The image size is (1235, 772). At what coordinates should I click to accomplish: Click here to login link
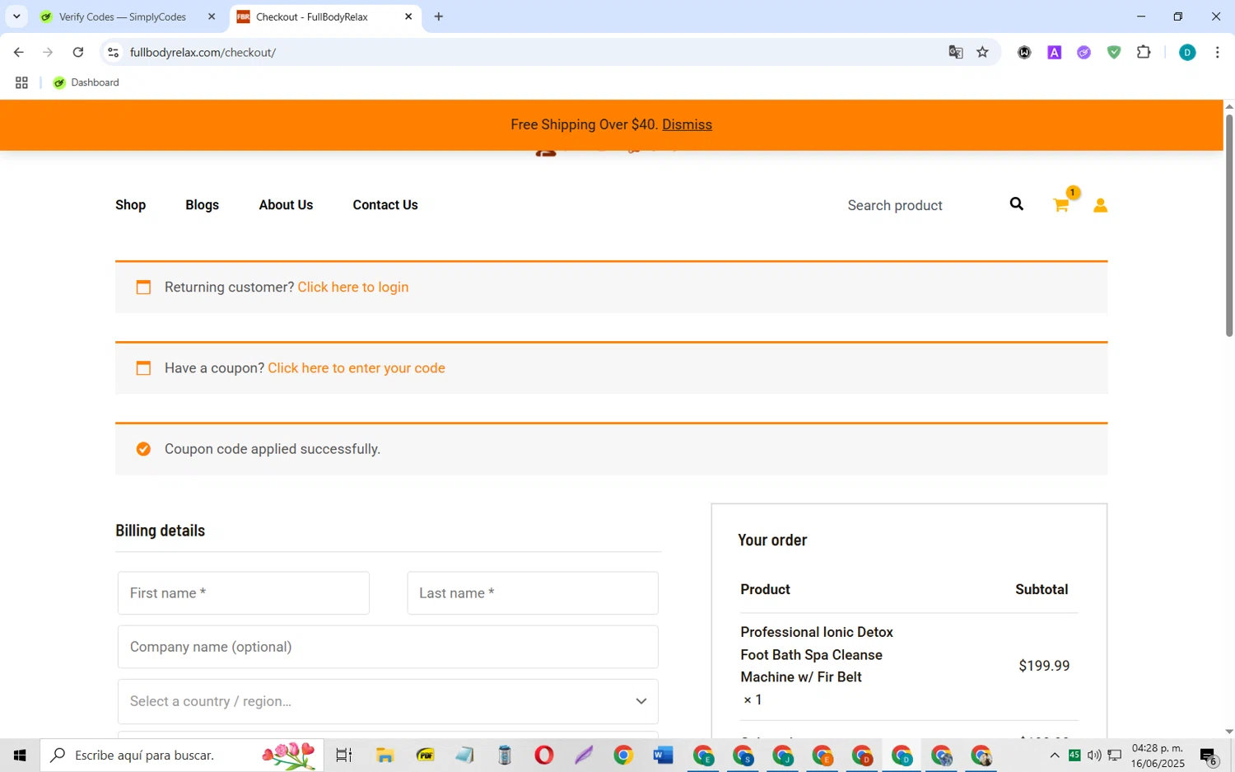click(352, 287)
